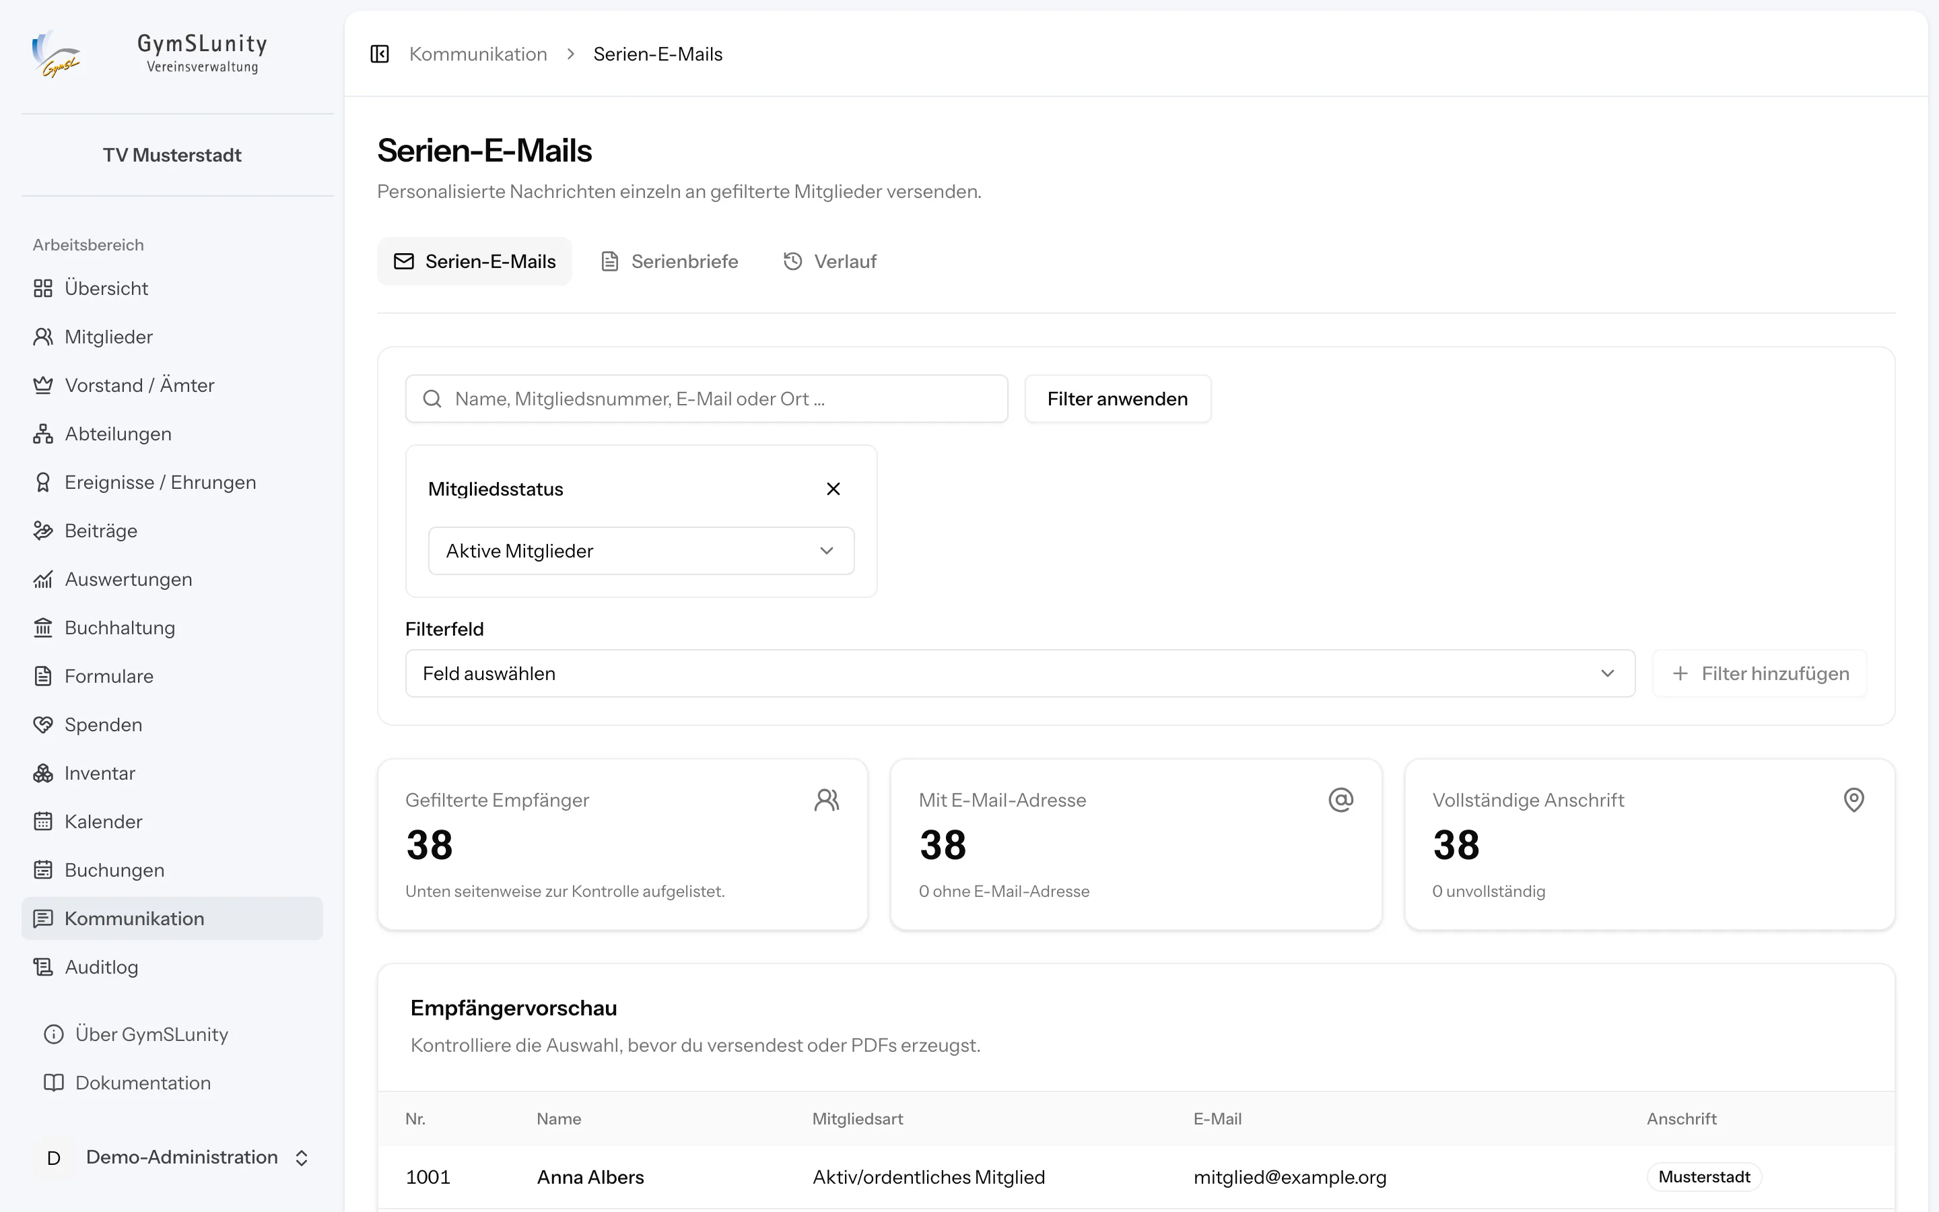Click the Filter anwenden button
The image size is (1939, 1212).
(1118, 399)
